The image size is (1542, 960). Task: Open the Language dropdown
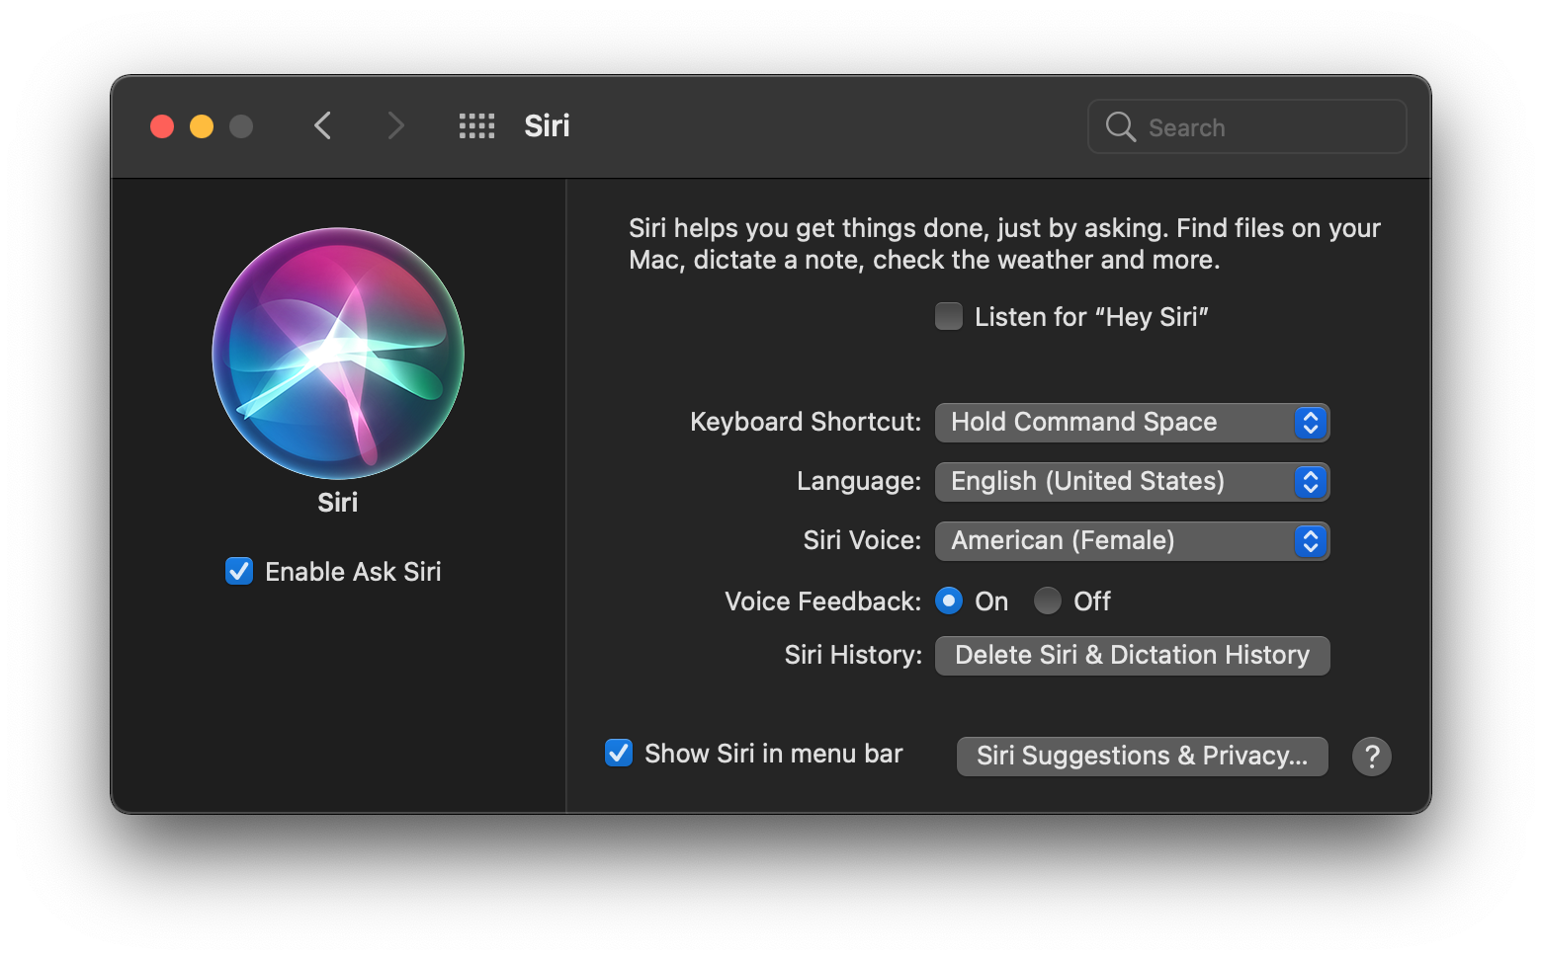(1132, 482)
